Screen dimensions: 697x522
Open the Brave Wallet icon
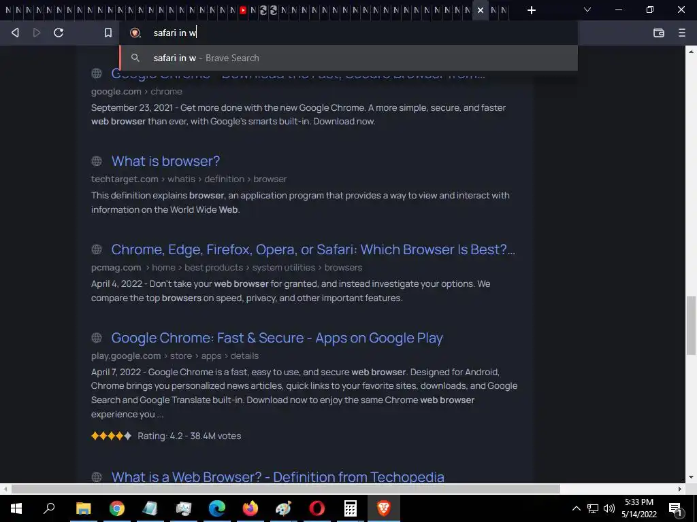pyautogui.click(x=659, y=33)
